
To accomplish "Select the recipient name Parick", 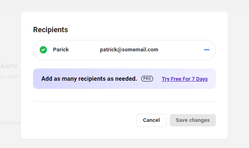I will tap(61, 50).
